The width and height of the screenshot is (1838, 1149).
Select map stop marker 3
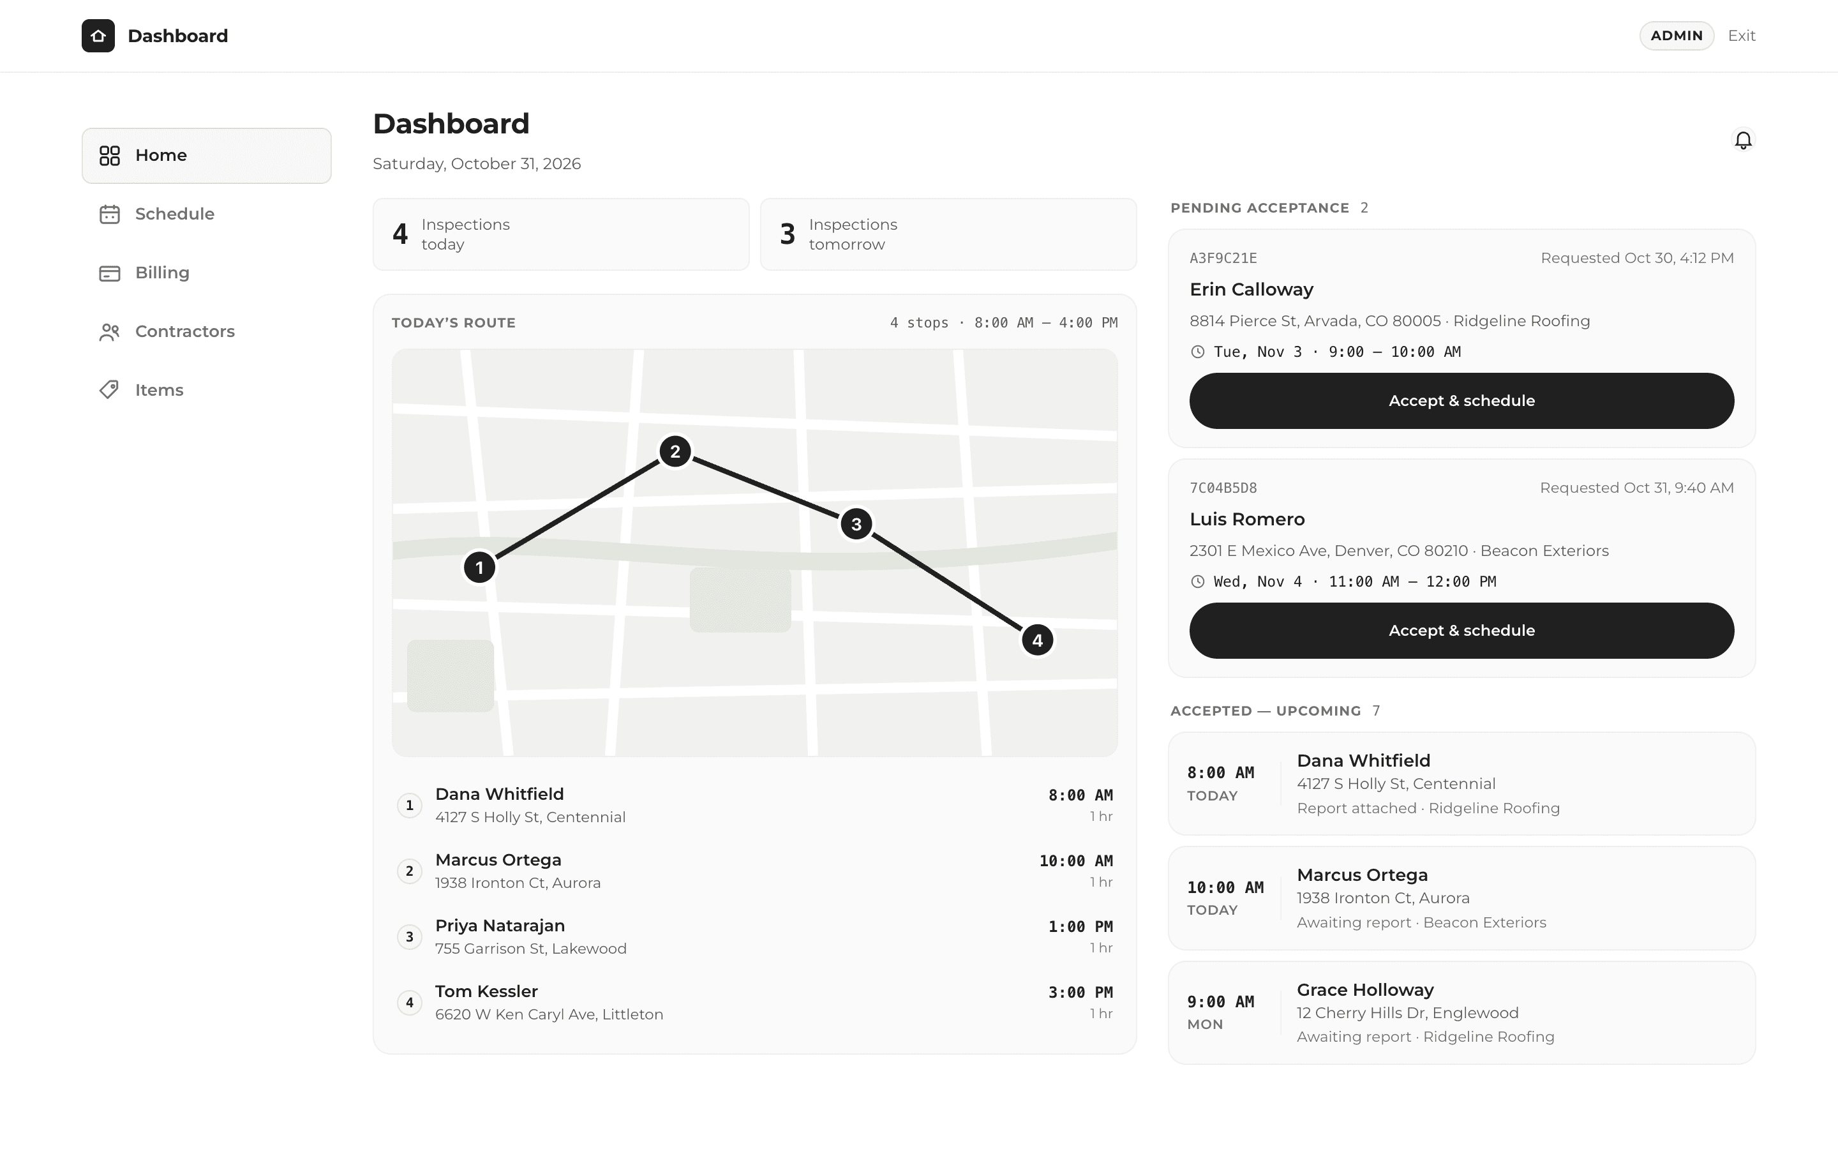point(856,523)
